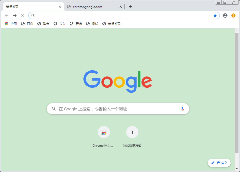Click the page scrollbar down arrow
240x172 pixels.
click(x=237, y=168)
